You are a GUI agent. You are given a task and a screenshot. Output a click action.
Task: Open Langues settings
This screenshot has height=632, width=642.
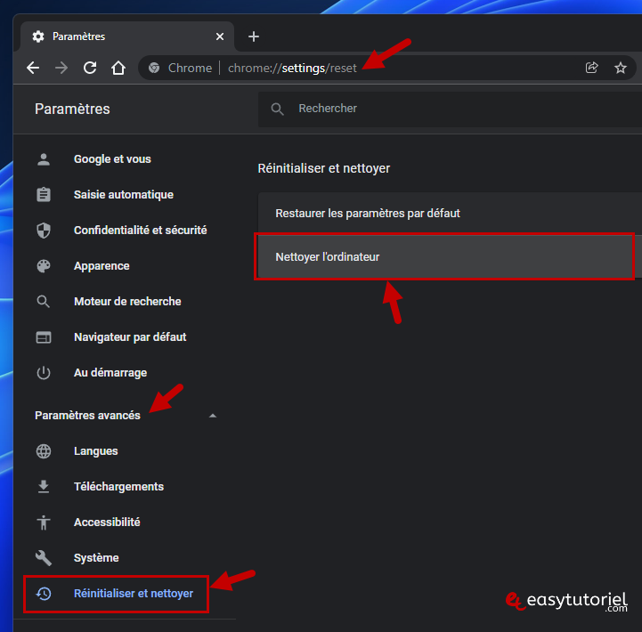click(96, 451)
